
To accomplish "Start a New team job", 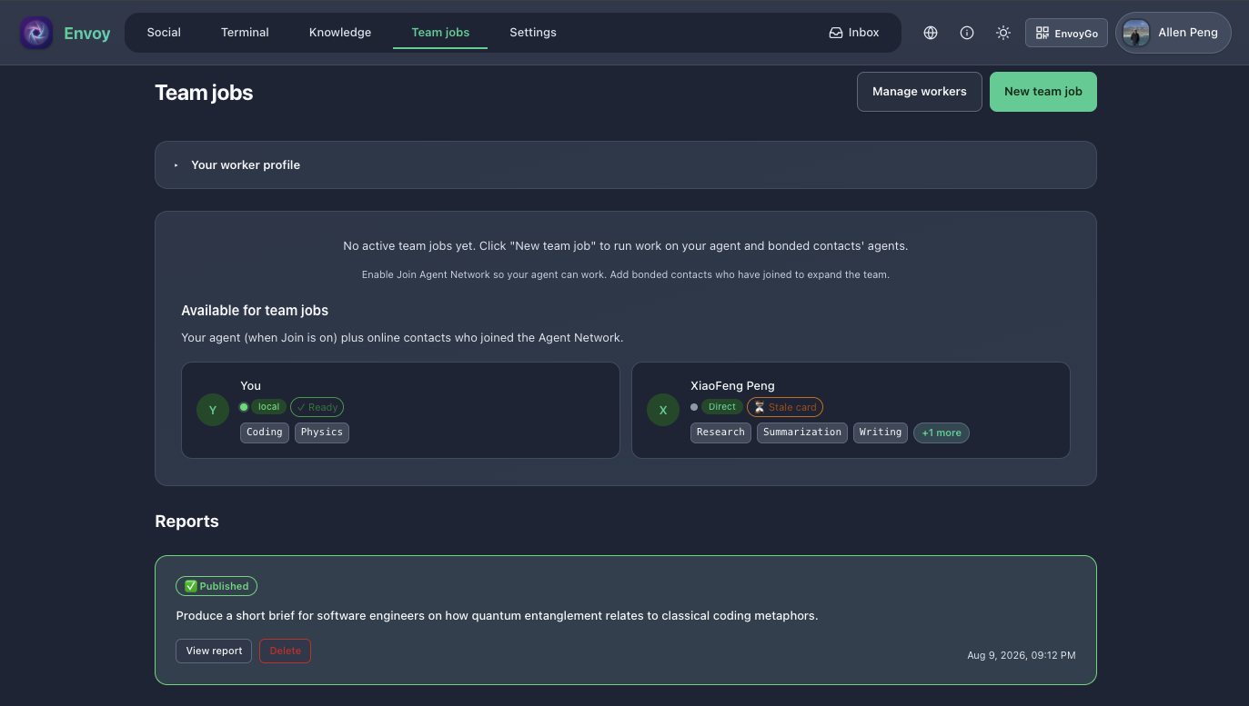I will [1043, 92].
